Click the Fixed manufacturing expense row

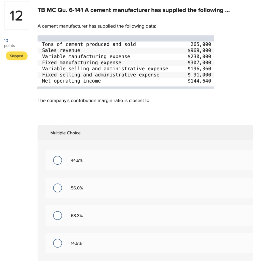126,63
